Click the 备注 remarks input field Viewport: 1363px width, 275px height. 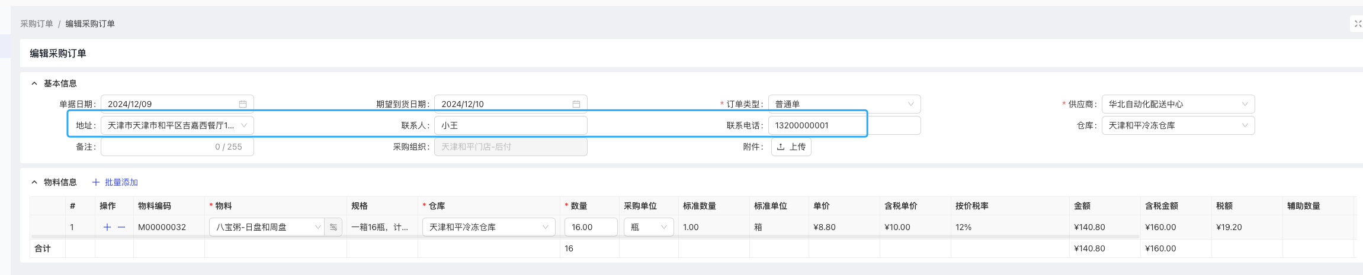[x=177, y=147]
